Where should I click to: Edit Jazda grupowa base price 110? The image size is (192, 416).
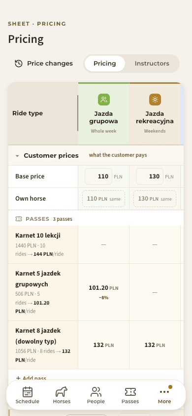pyautogui.click(x=98, y=176)
